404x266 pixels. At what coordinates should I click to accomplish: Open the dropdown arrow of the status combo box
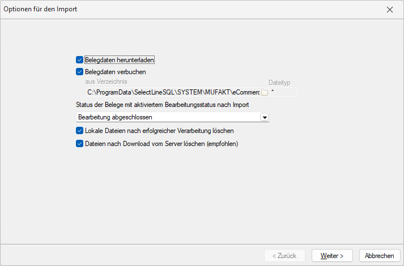(264, 117)
